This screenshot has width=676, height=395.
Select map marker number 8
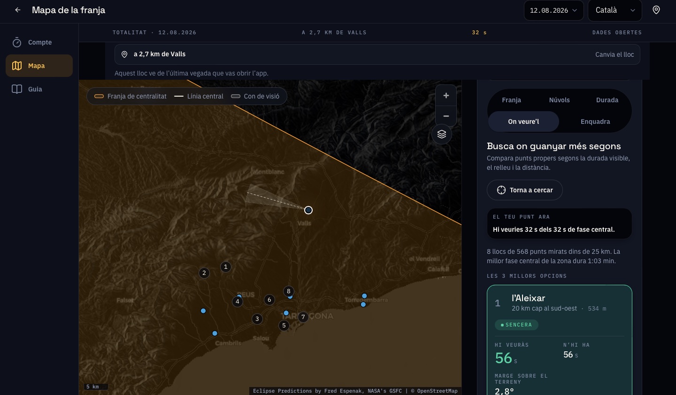coord(289,291)
